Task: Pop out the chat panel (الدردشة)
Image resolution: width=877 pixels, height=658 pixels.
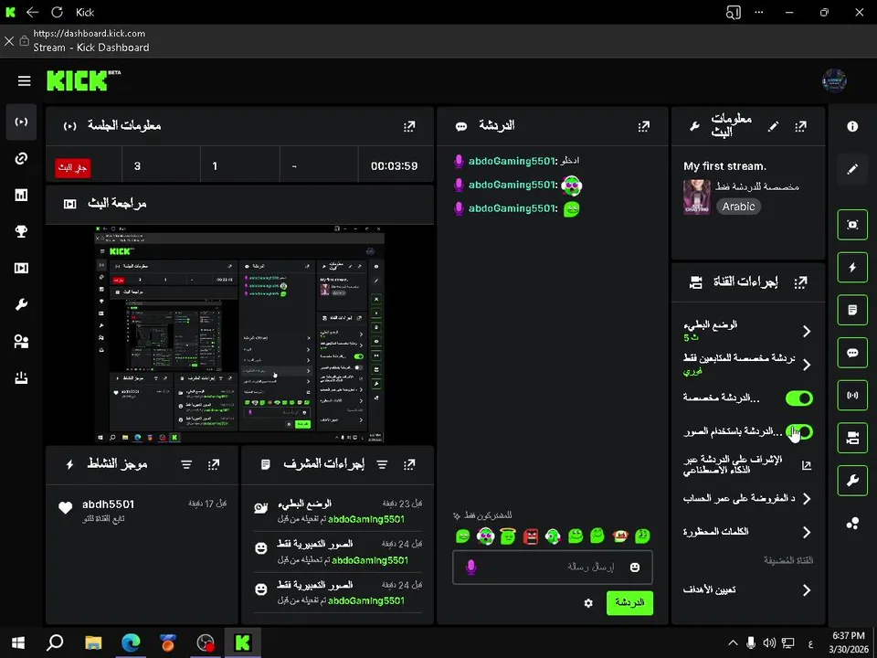Action: coord(644,126)
